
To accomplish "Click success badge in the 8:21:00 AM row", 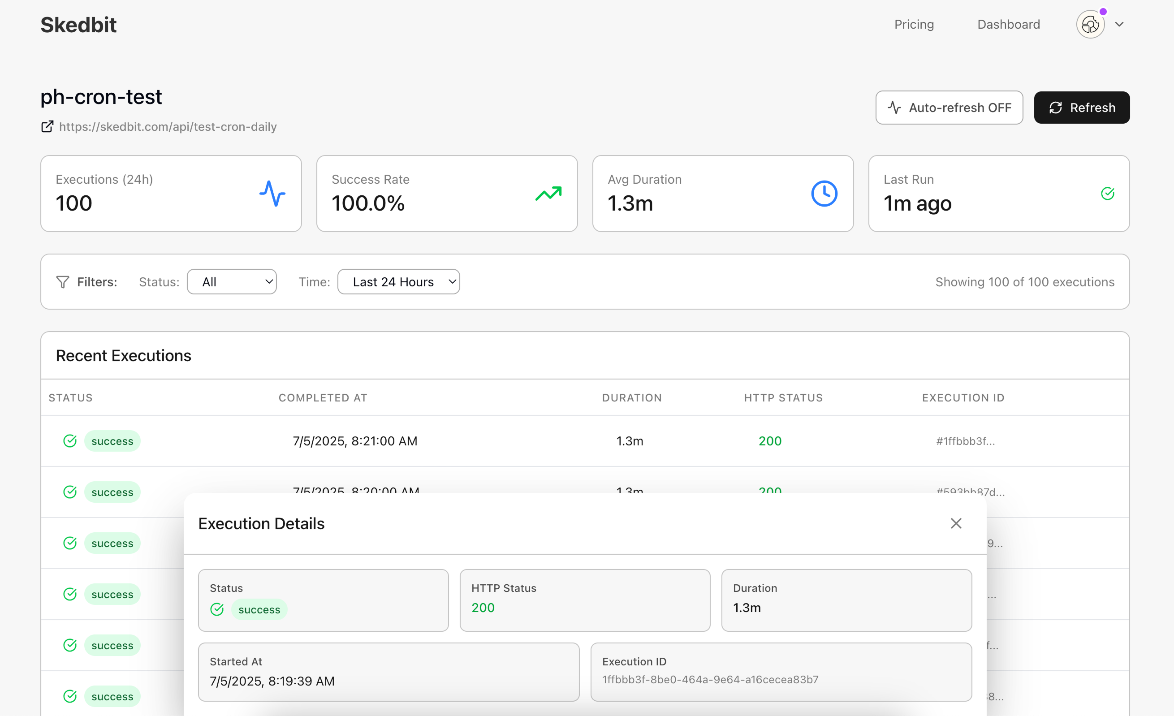I will pos(112,441).
